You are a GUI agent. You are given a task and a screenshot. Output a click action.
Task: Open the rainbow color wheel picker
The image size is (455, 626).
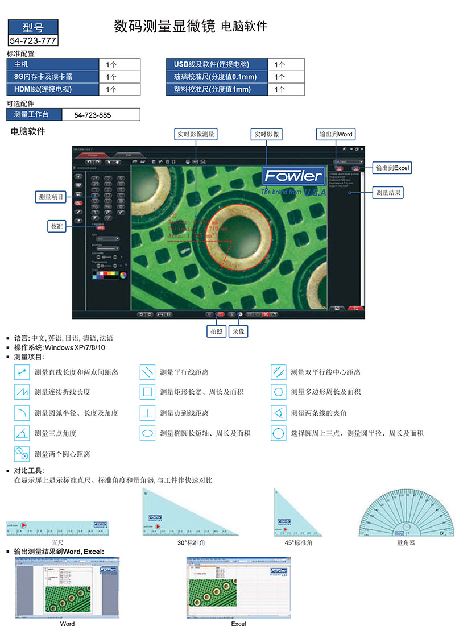(123, 275)
